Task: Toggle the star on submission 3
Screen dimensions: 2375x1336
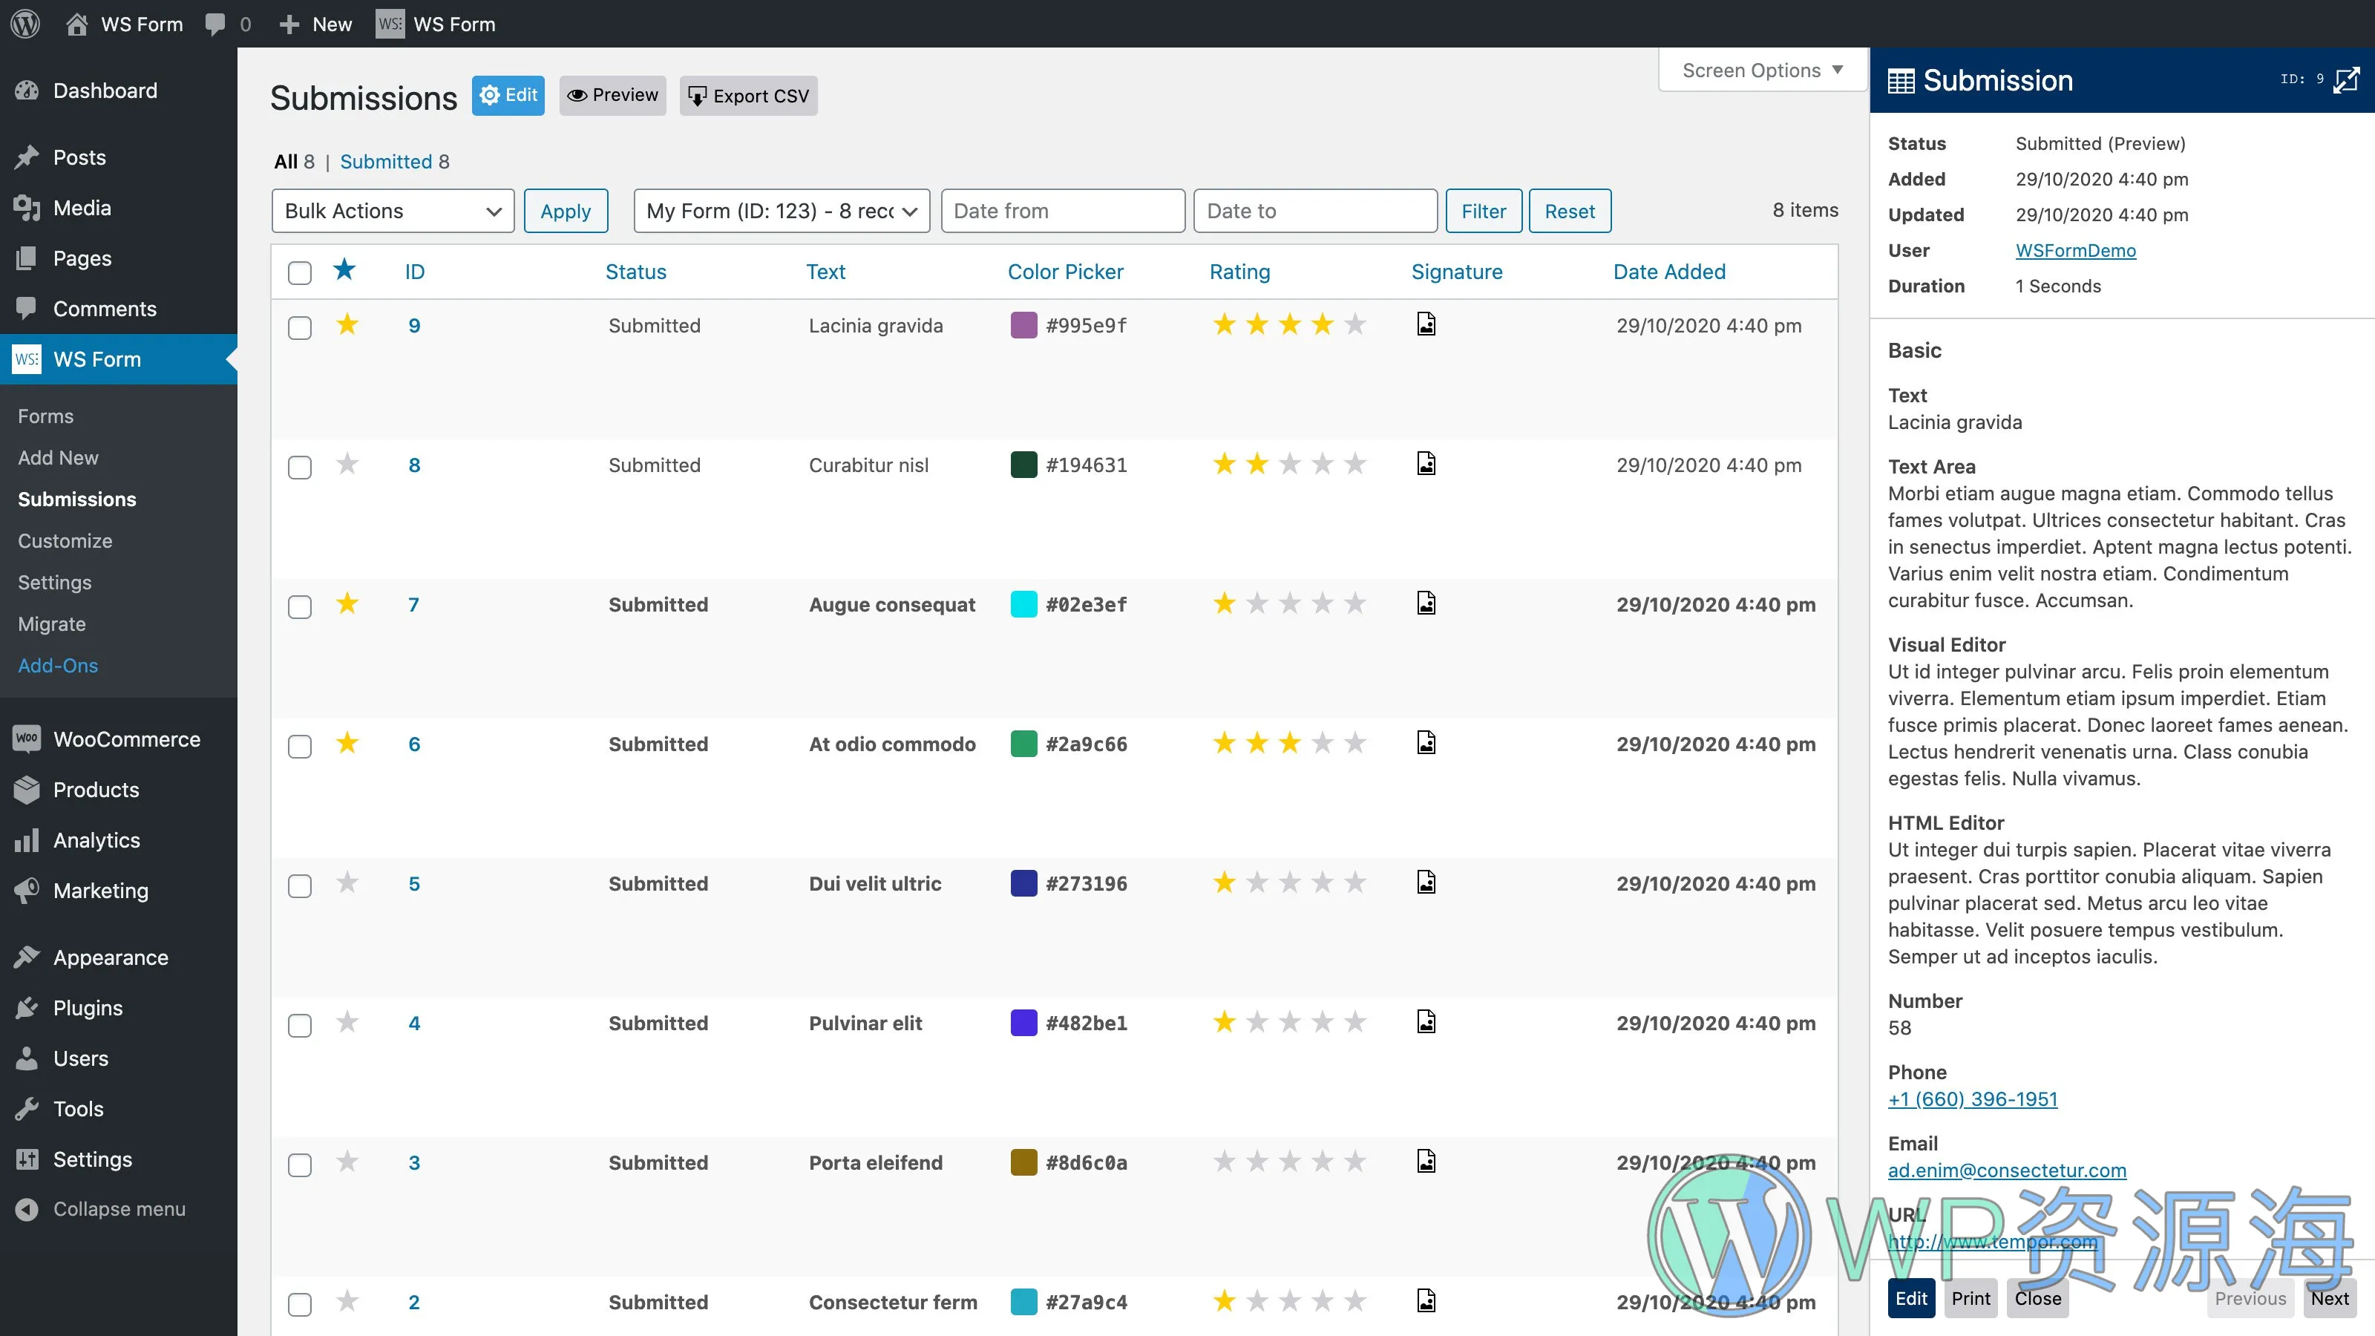Action: [347, 1162]
